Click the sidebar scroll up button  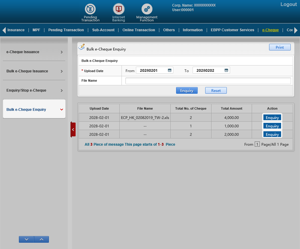point(41,239)
